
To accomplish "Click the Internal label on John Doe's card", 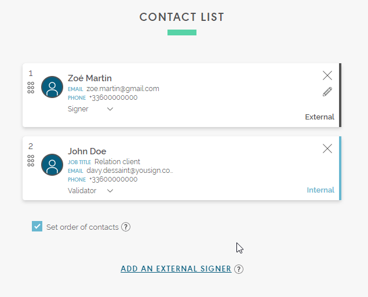I will click(320, 190).
